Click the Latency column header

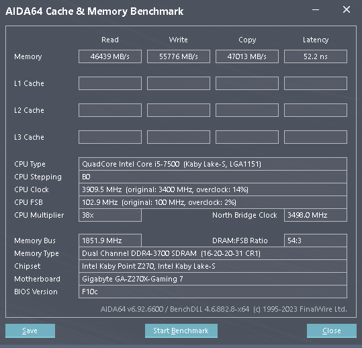coord(316,40)
